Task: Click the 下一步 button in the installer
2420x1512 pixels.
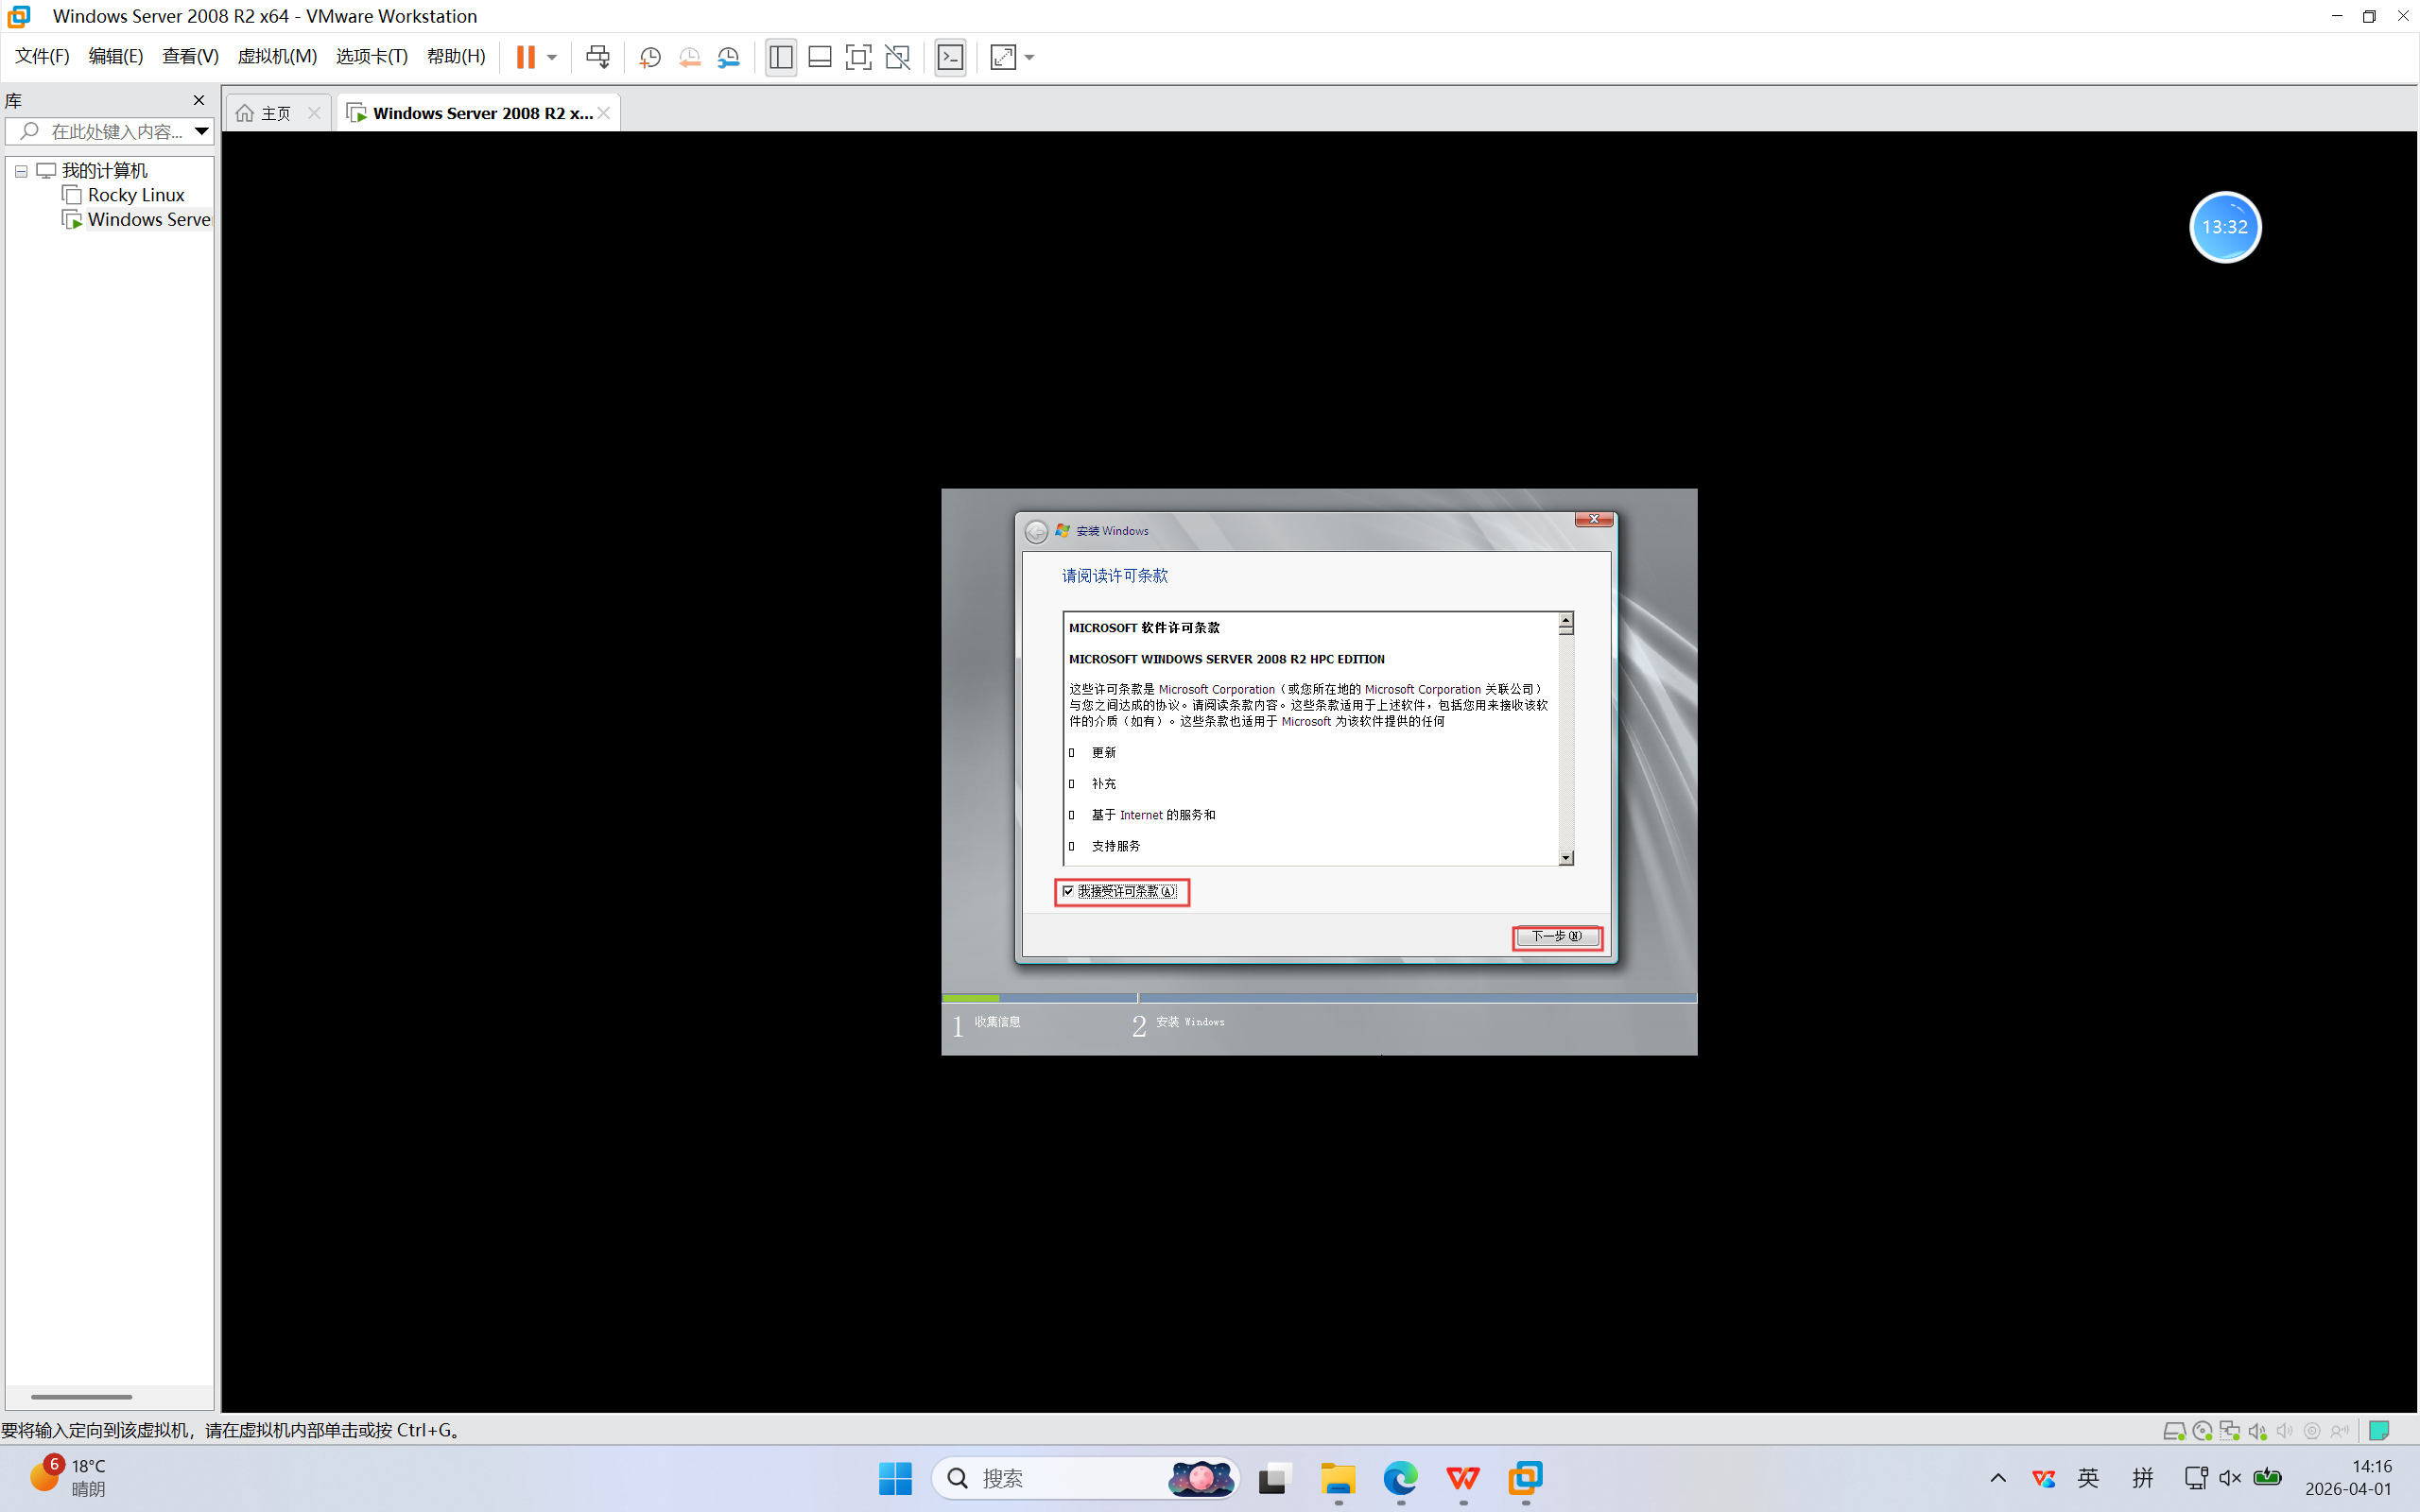Action: tap(1556, 936)
